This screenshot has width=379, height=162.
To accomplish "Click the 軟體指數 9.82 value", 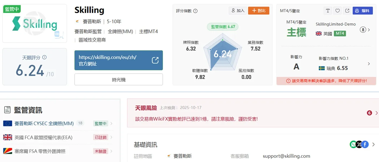I will 200,77.
